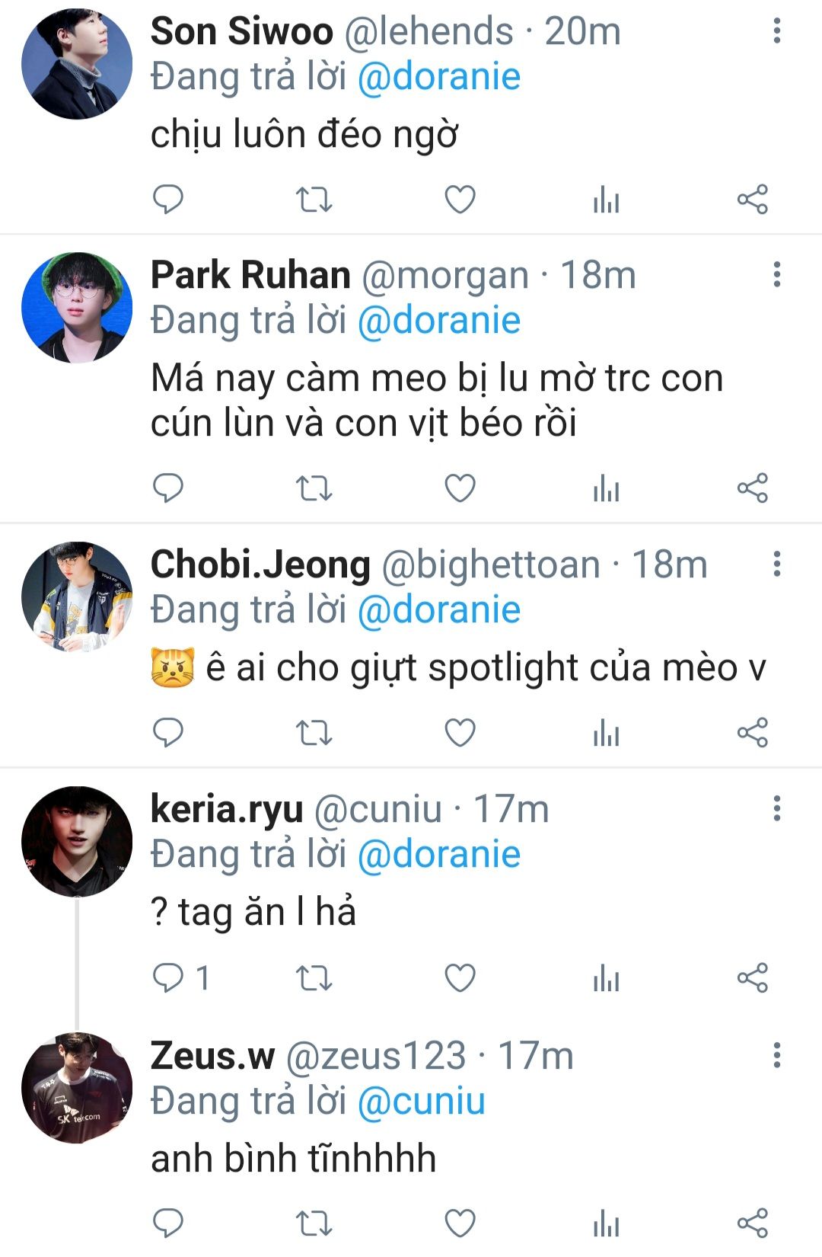Retweet Zeus.w's reply
This screenshot has height=1257, width=822.
314,1223
